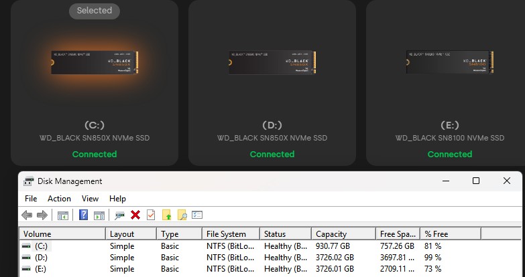The height and width of the screenshot is (277, 525).
Task: Sort by the Status column header
Action: [x=286, y=234]
